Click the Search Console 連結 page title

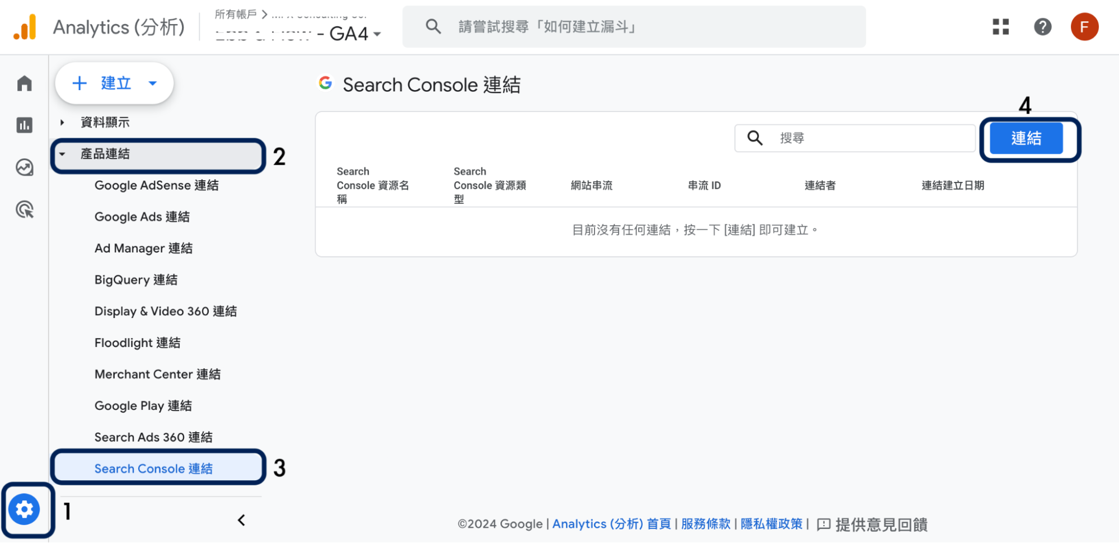pos(432,85)
